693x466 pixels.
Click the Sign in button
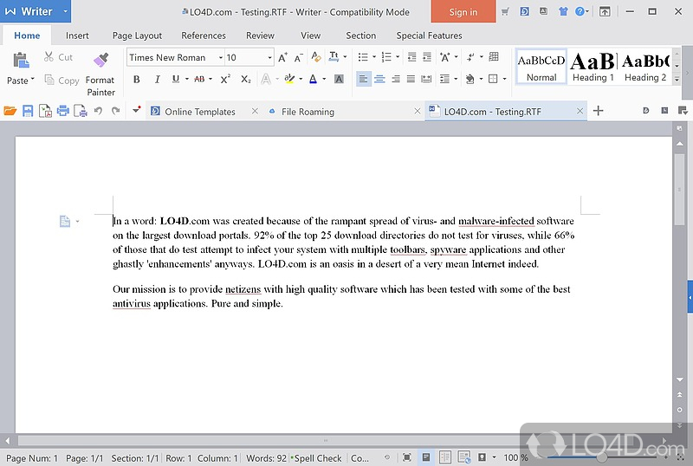click(463, 12)
